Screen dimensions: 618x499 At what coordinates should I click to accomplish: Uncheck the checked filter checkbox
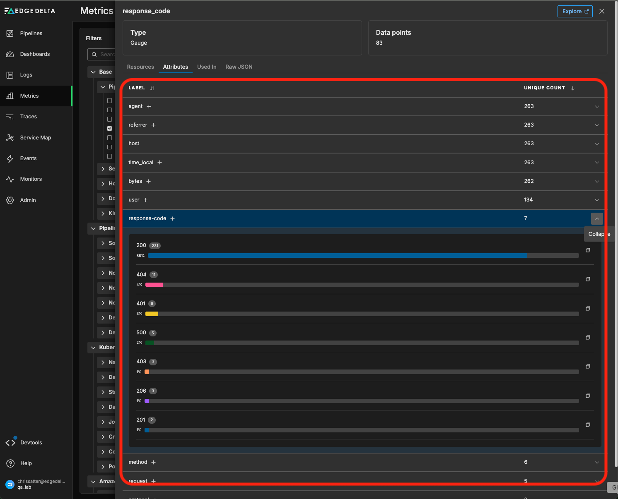coord(110,129)
